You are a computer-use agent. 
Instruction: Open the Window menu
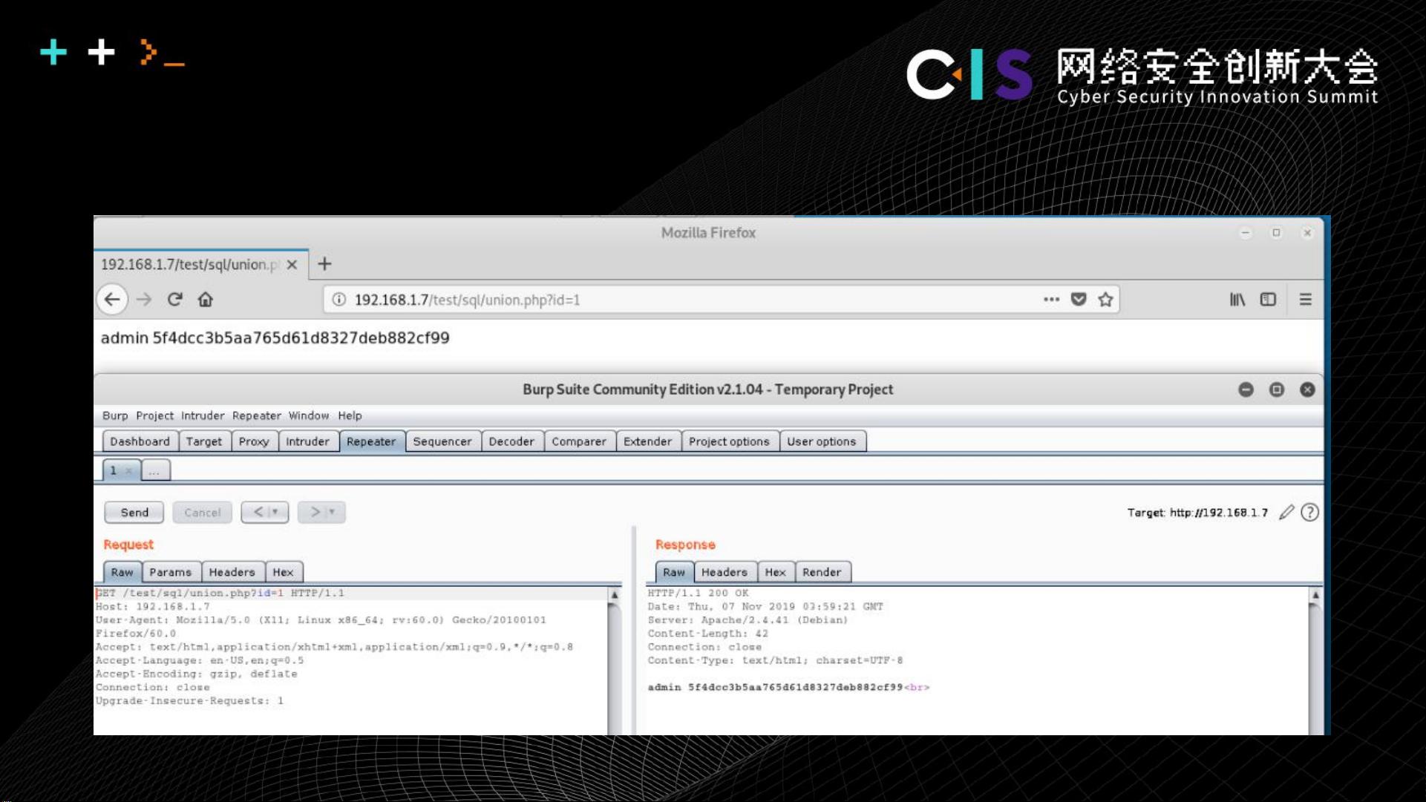click(x=309, y=416)
